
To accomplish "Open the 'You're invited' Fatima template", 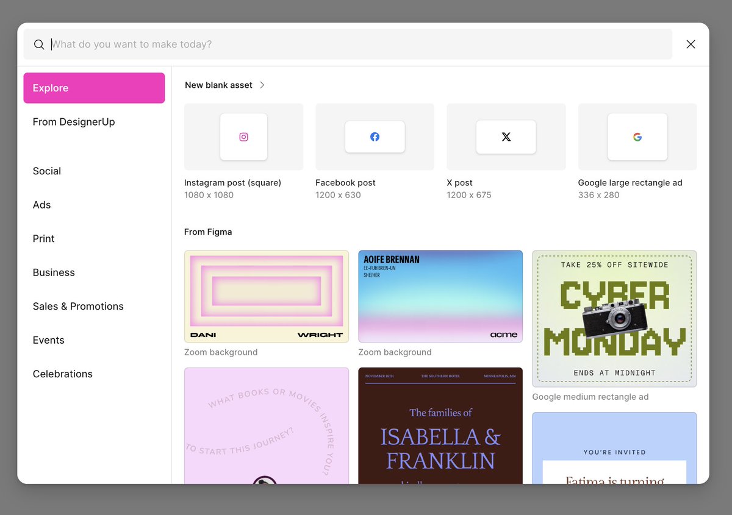I will [614, 448].
